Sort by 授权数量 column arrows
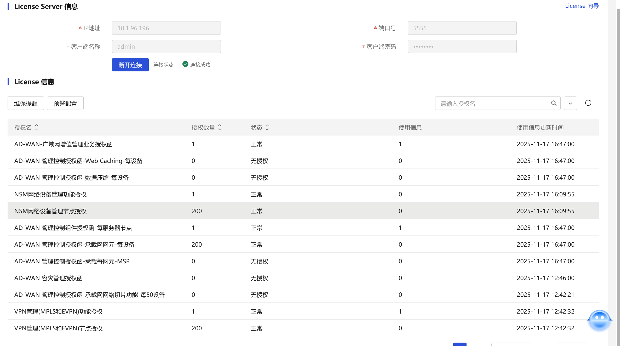Screen dimensions: 621x346 tap(220, 127)
